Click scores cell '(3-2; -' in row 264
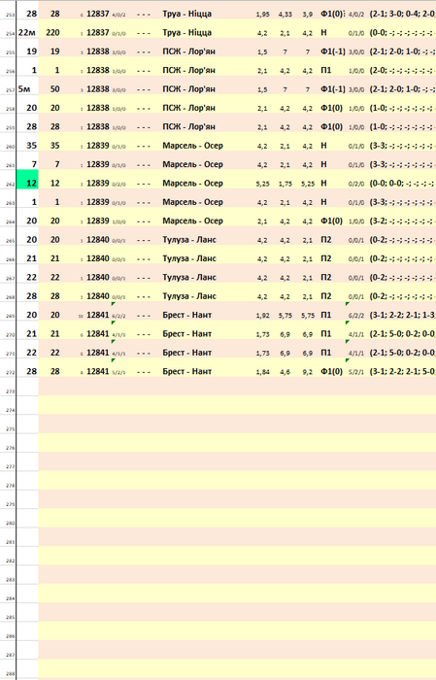 402,221
